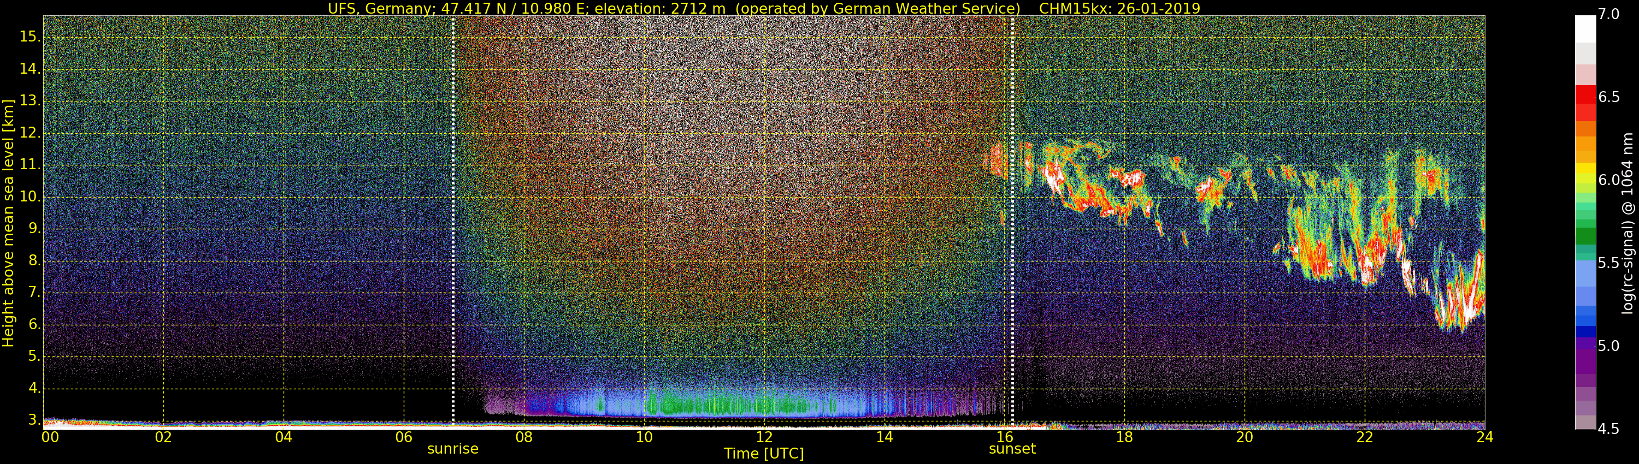The image size is (1639, 464).
Task: Click the '16' time axis tick label
Action: 1005,437
